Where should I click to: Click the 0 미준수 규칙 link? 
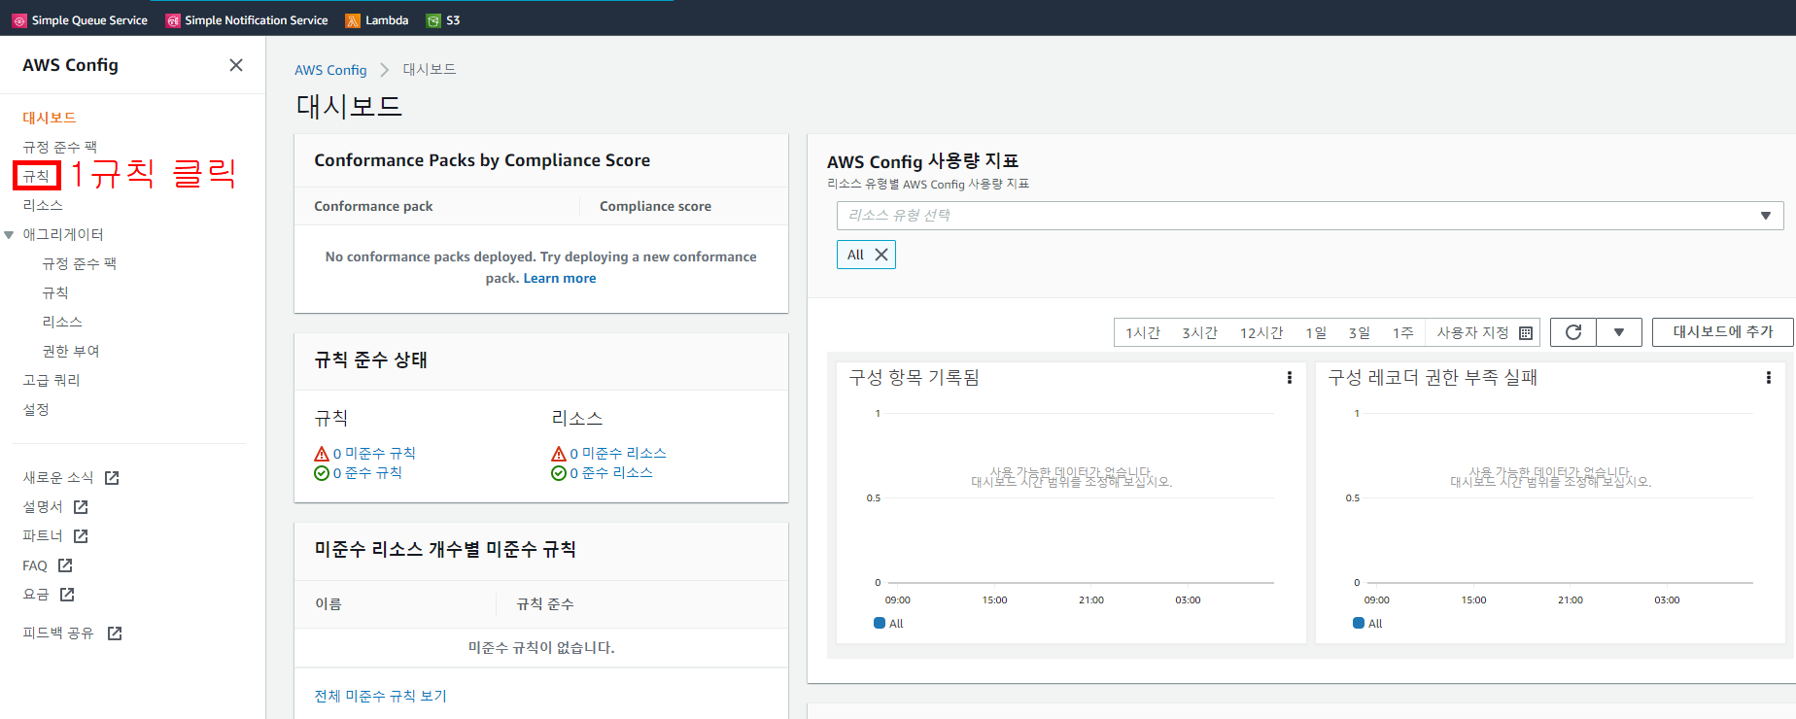click(374, 454)
